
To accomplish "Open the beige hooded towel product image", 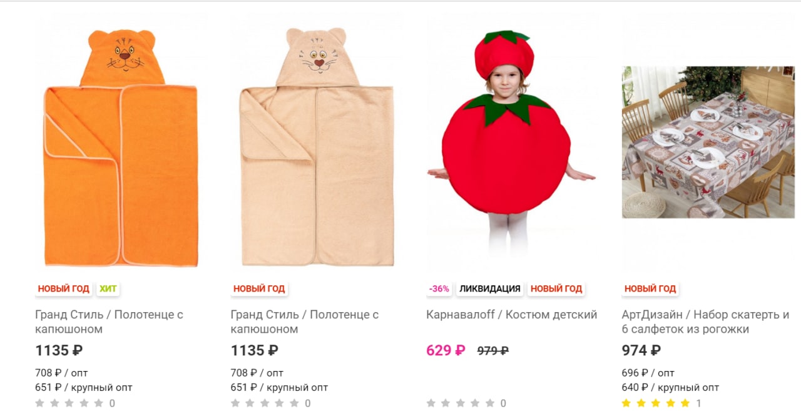I will (316, 148).
